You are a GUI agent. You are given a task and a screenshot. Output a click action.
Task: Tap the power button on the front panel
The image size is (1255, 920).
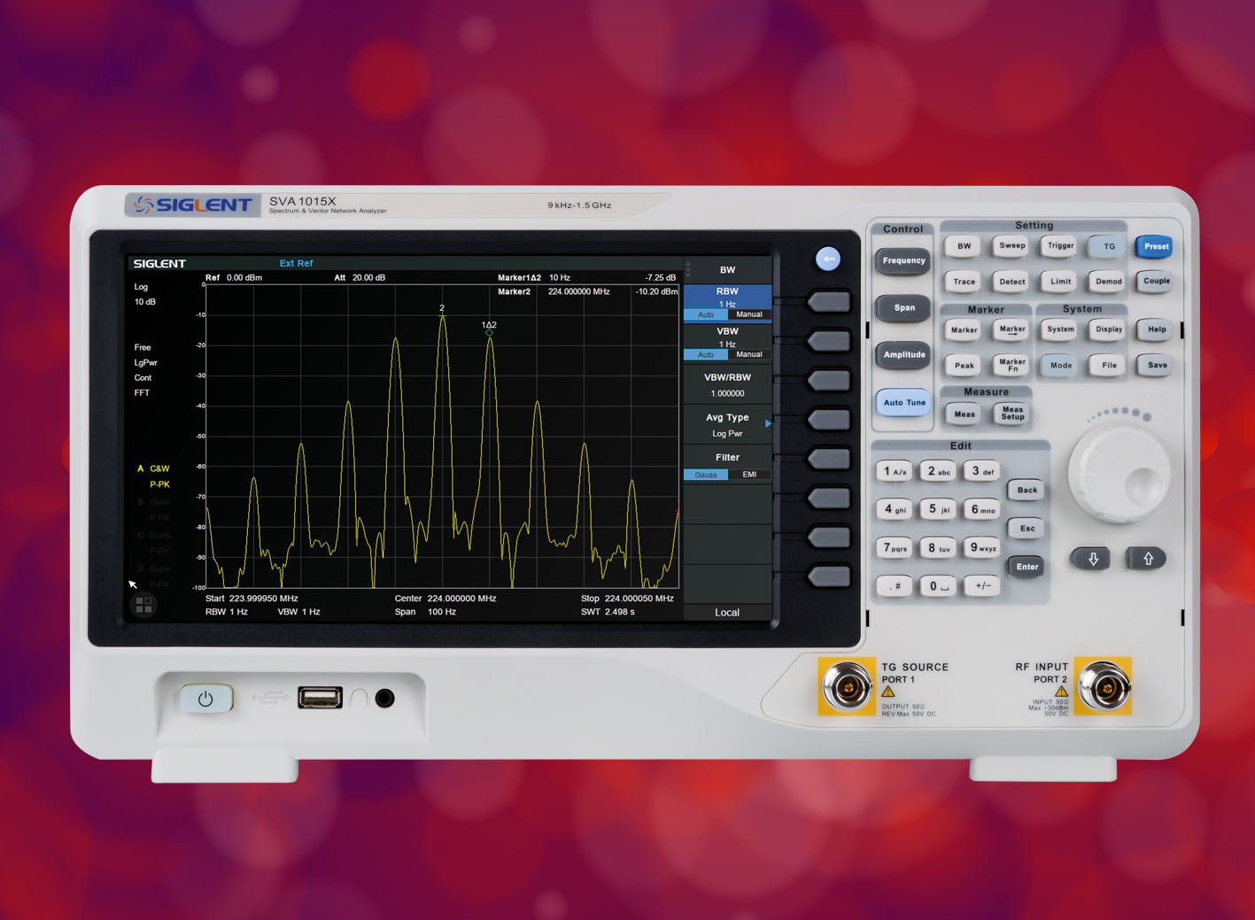(206, 699)
